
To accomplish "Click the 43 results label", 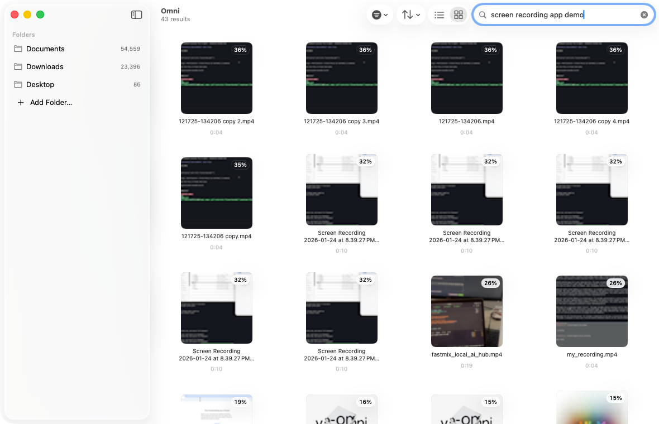I will (175, 20).
